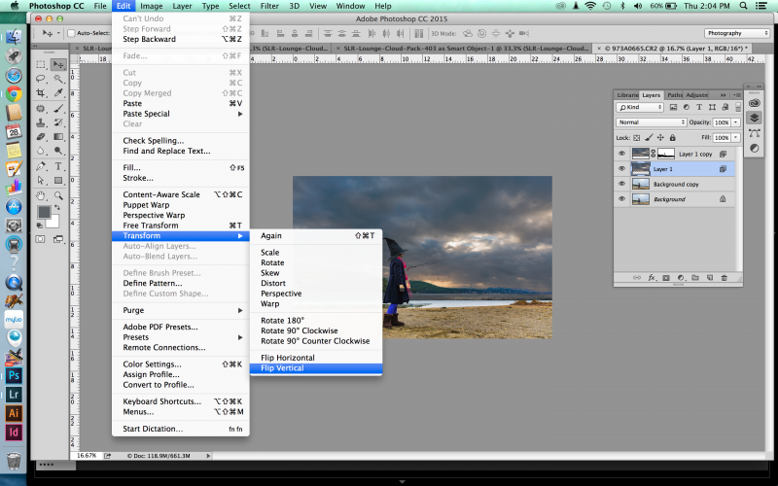
Task: Click the white background color swatch
Action: click(x=54, y=223)
